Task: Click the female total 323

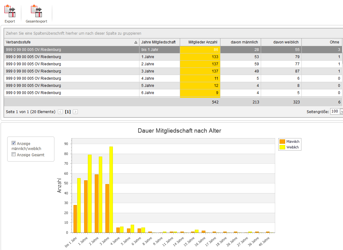Action: pos(296,102)
